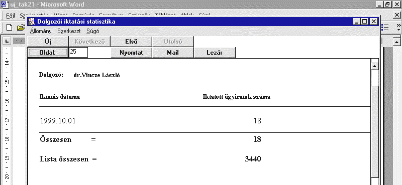Viewport: 402px width, 185px height.
Task: Open the Állomány menu
Action: [41, 31]
